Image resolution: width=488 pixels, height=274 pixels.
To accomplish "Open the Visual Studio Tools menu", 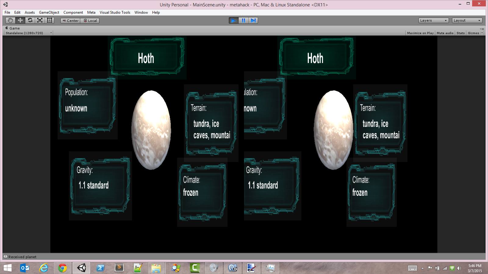I will coord(115,12).
